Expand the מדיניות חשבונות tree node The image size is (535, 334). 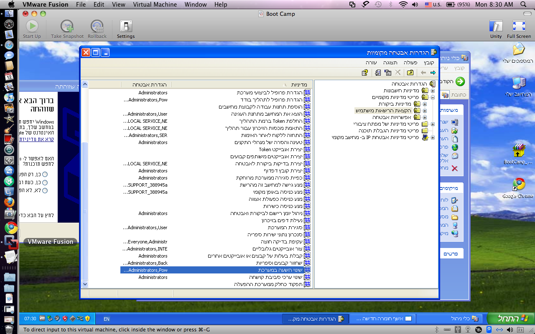tap(433, 91)
